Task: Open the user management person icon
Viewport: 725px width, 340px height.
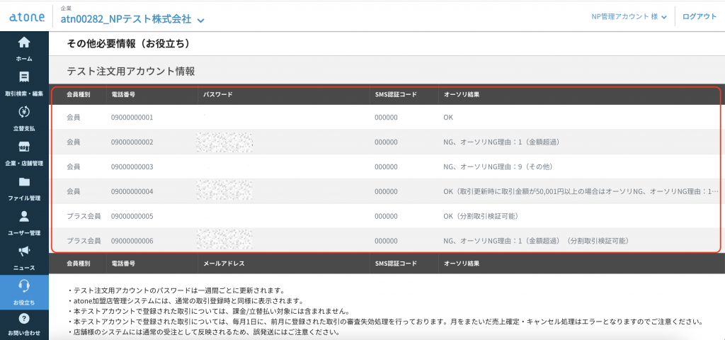Action: pos(24,217)
